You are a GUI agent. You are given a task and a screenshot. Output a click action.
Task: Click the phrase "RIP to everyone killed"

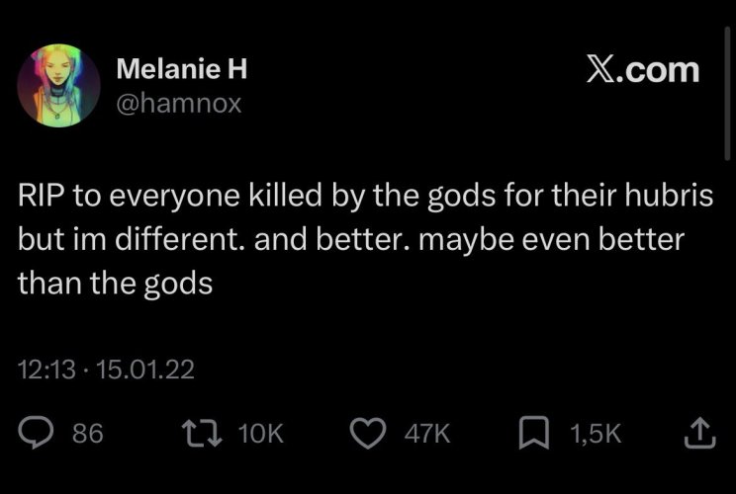(170, 196)
